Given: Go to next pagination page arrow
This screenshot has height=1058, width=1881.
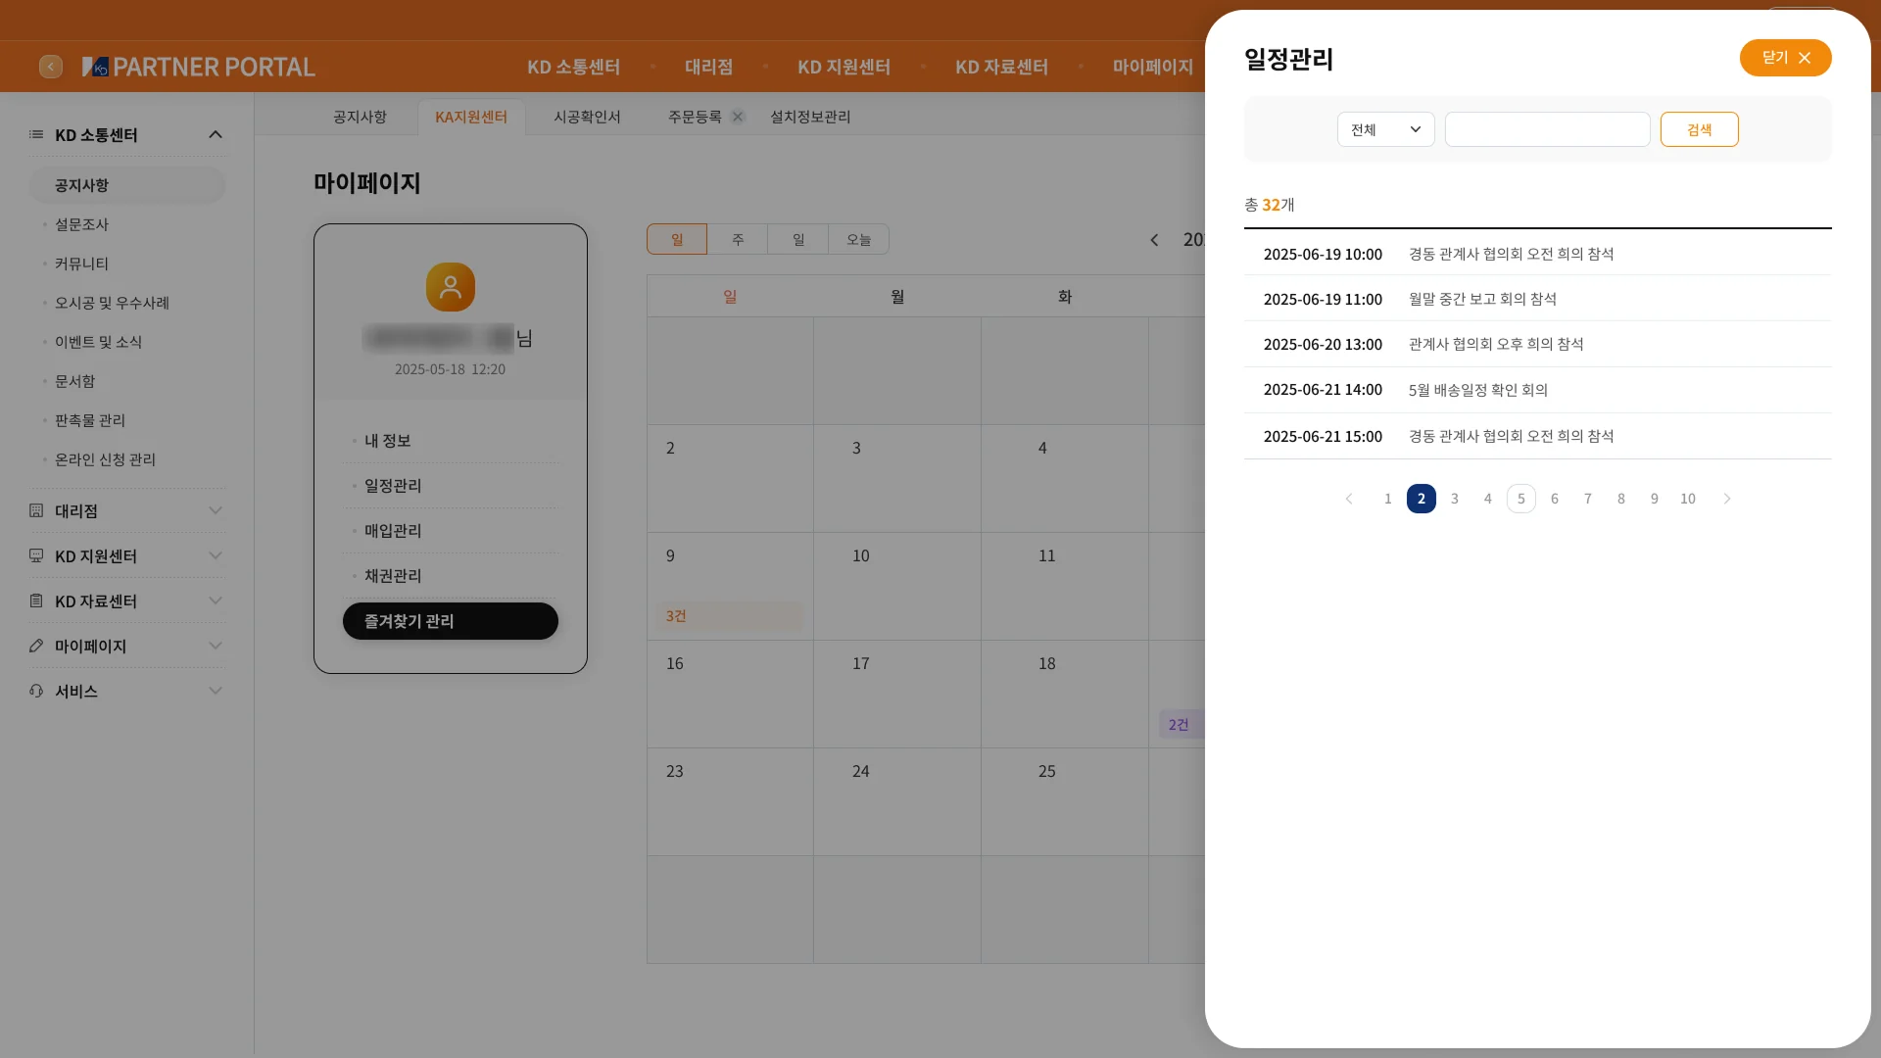Looking at the screenshot, I should (1727, 499).
